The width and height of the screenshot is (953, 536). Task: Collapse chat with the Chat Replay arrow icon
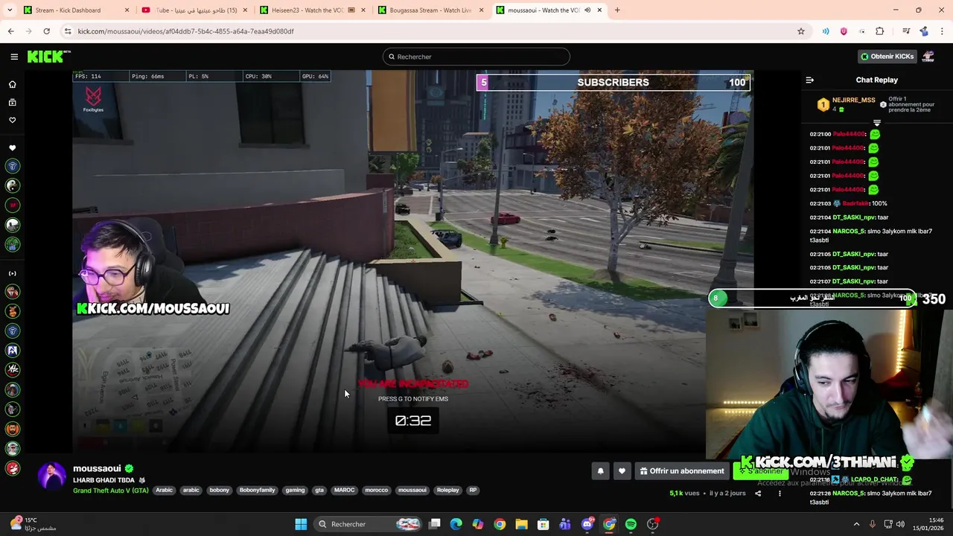pyautogui.click(x=810, y=80)
